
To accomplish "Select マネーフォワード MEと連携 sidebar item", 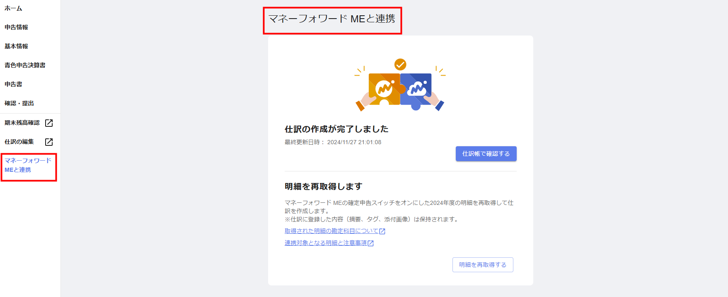I will click(28, 165).
